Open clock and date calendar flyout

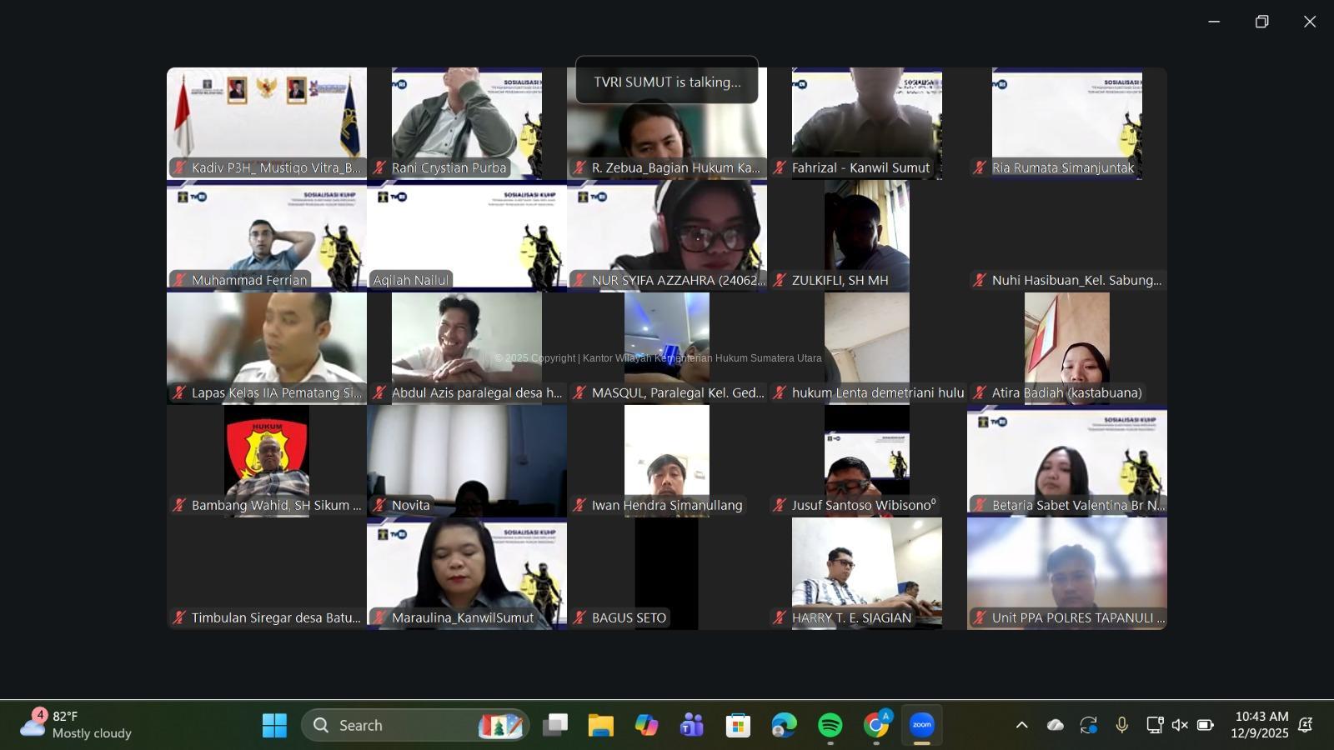[1260, 725]
